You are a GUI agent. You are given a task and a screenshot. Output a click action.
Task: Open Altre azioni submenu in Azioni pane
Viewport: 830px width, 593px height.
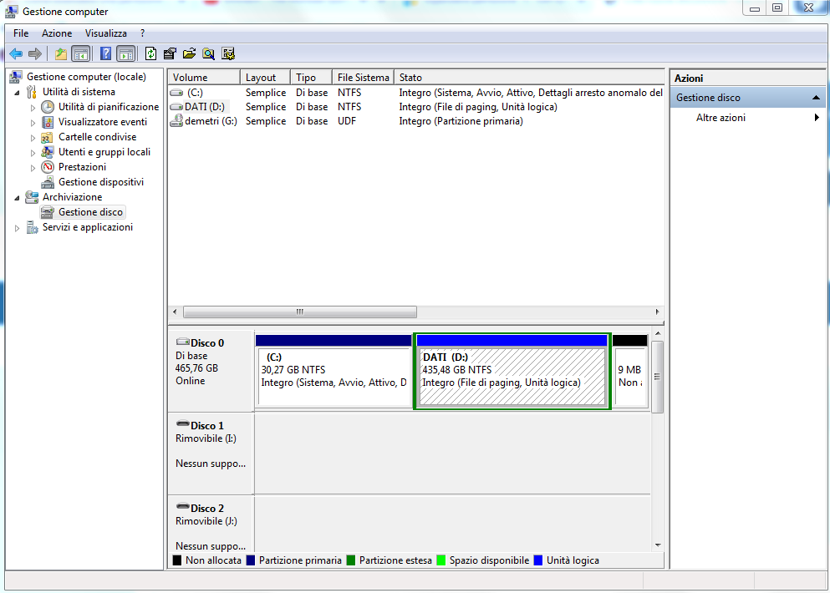721,118
